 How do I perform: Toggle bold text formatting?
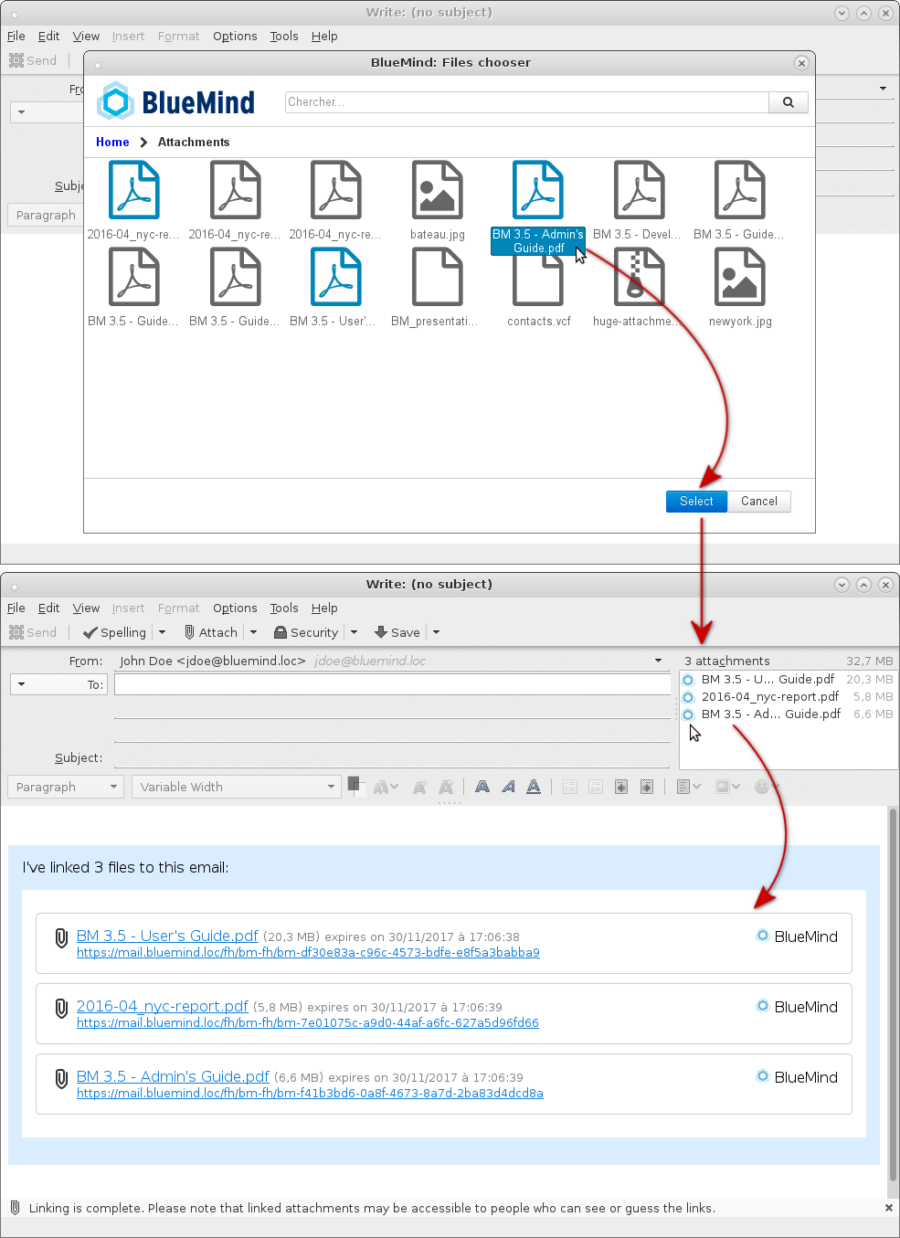(x=482, y=787)
